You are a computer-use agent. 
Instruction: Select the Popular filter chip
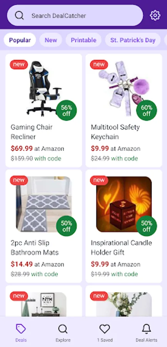20,40
